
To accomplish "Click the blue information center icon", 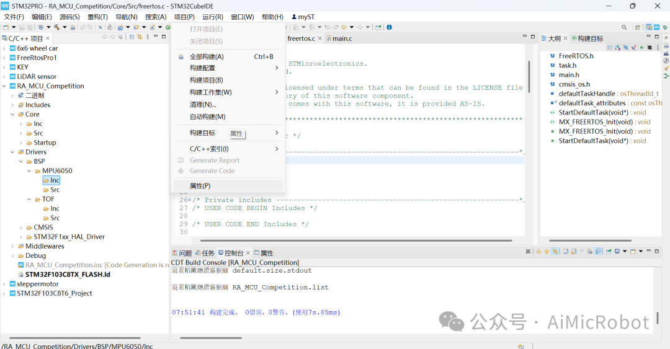I will coord(389,27).
